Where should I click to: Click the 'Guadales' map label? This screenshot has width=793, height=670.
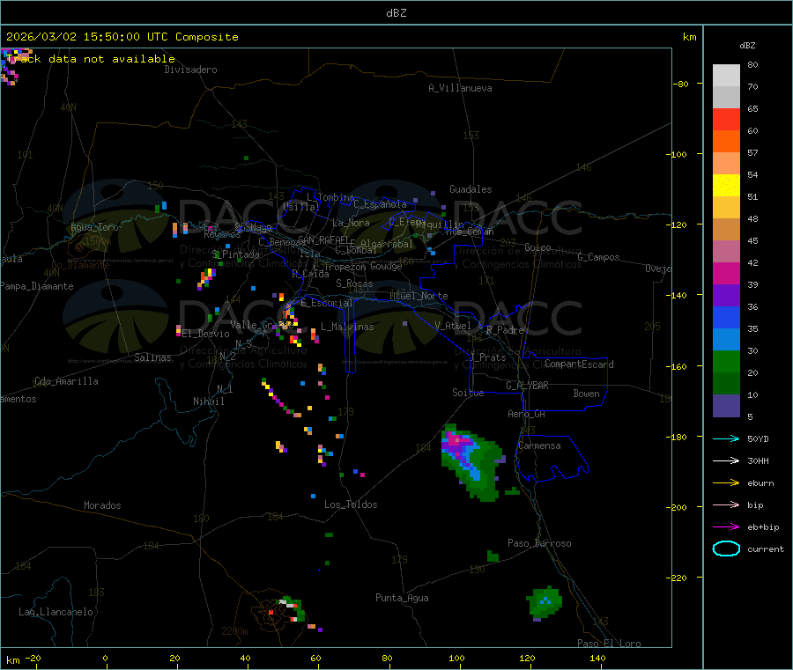pos(471,189)
